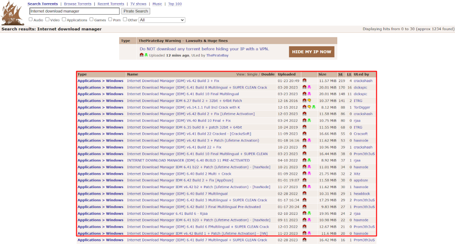455x244 pixels.
Task: Click green skull on 6.40 BUILD 11 PRE-ACTIVATED row
Action: tap(309, 160)
